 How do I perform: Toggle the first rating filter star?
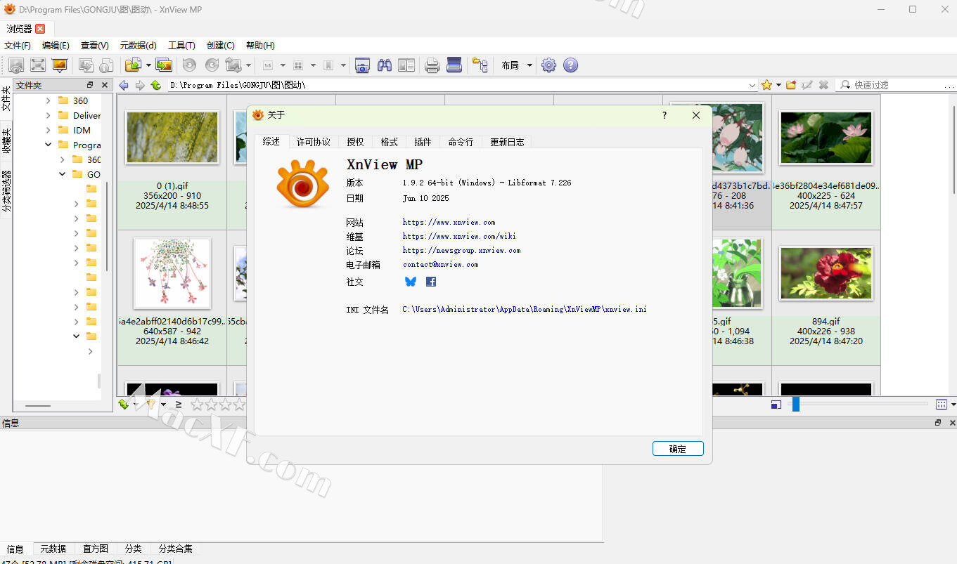tap(197, 404)
